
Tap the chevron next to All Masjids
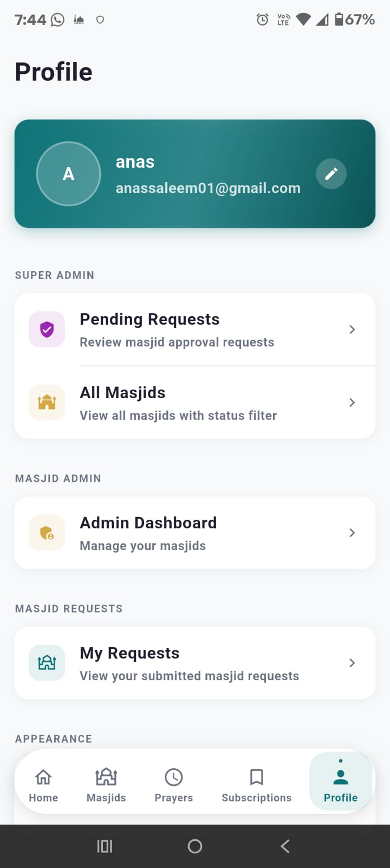(352, 403)
